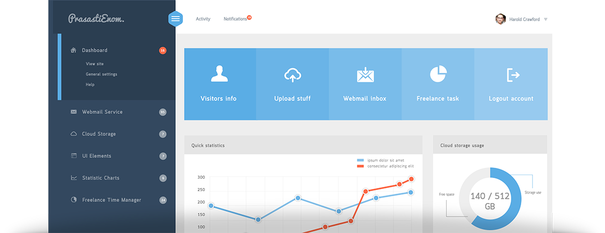Expand Cloud Storage sidebar item
The height and width of the screenshot is (233, 605).
coord(98,134)
